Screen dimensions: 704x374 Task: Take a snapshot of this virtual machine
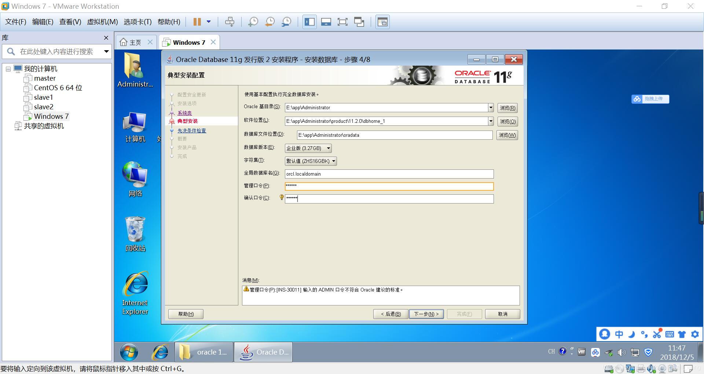coord(253,22)
